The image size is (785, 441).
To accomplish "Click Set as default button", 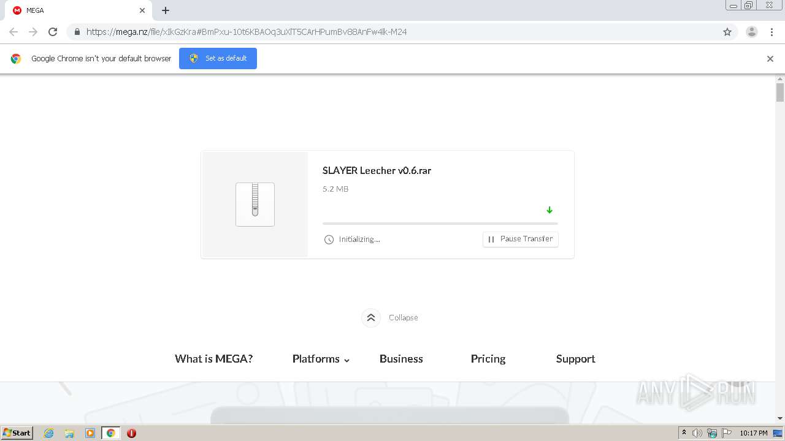I will click(218, 58).
